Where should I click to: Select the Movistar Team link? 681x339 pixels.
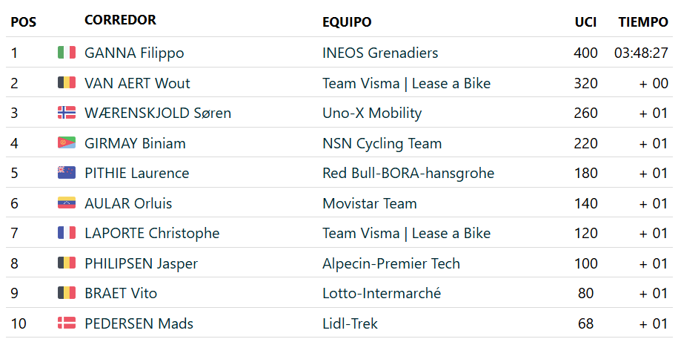coord(370,203)
